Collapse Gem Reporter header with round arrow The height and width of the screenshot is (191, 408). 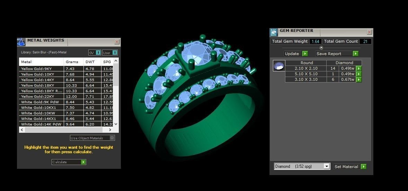click(x=321, y=47)
